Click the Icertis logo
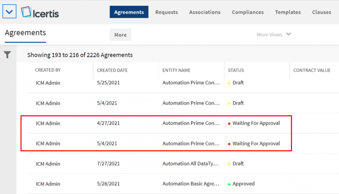 pos(40,12)
